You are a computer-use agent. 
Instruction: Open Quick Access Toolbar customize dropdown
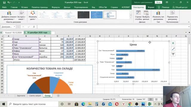pyautogui.click(x=19, y=2)
